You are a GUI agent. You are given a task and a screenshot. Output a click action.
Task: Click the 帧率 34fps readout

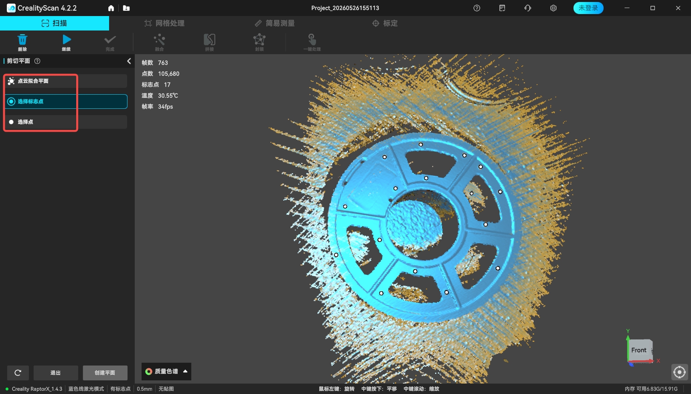click(x=157, y=107)
